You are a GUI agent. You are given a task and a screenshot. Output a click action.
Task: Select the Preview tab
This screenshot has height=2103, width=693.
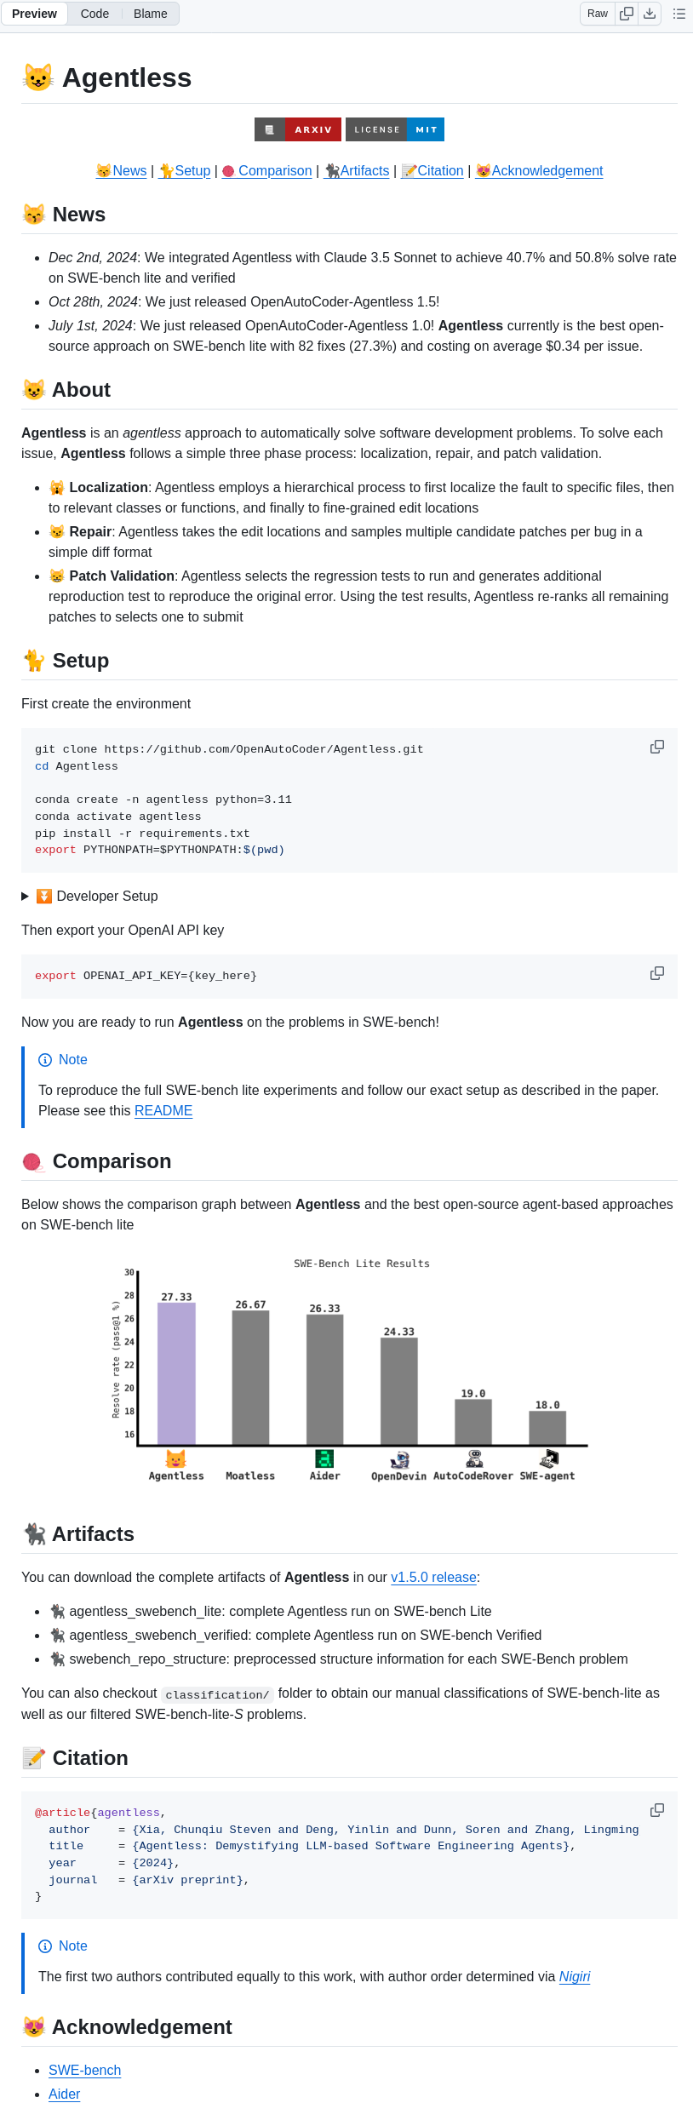[x=34, y=14]
